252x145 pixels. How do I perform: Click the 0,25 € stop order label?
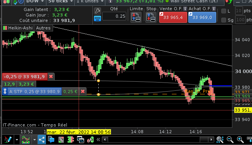70,92
